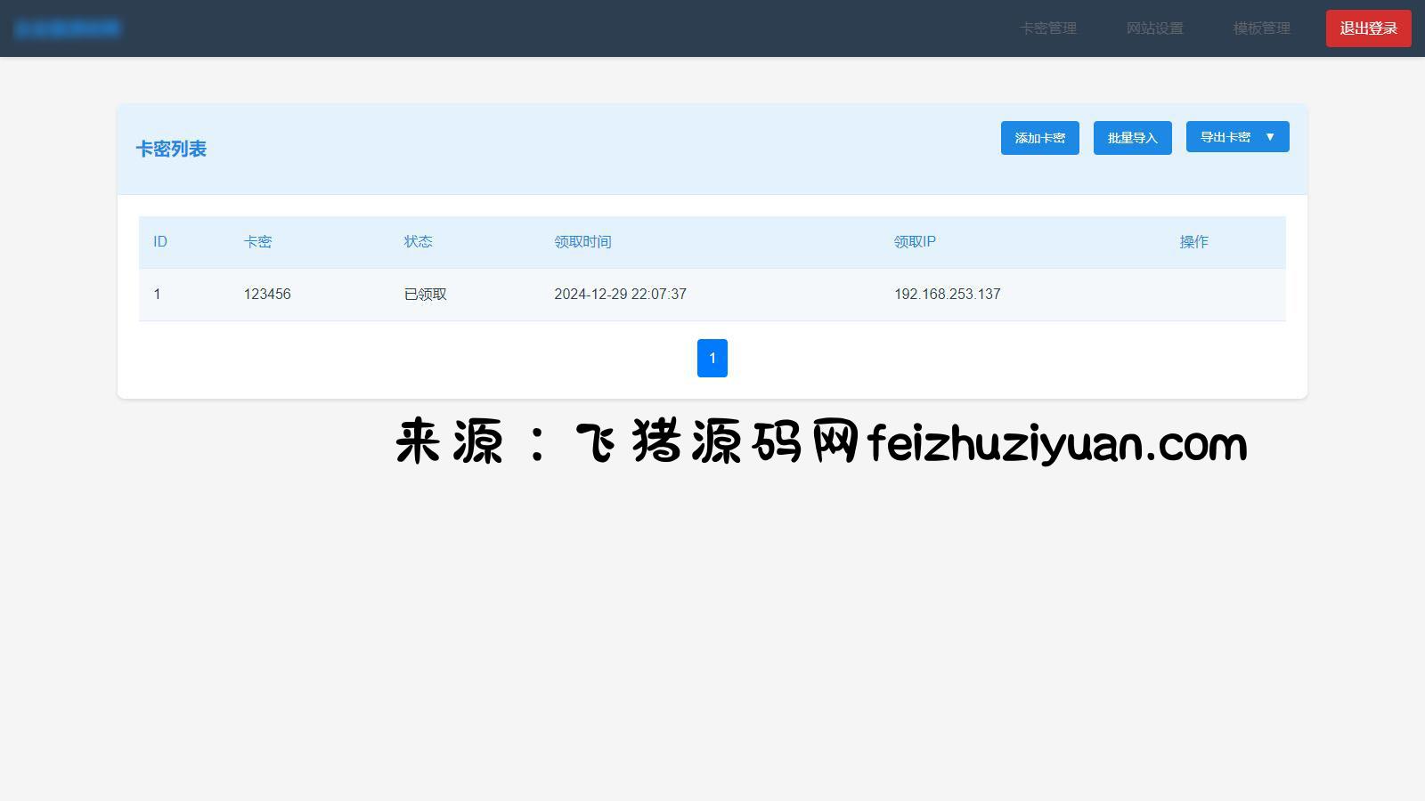Viewport: 1425px width, 801px height.
Task: Expand the 导出卡密 dropdown arrow
Action: click(x=1270, y=137)
